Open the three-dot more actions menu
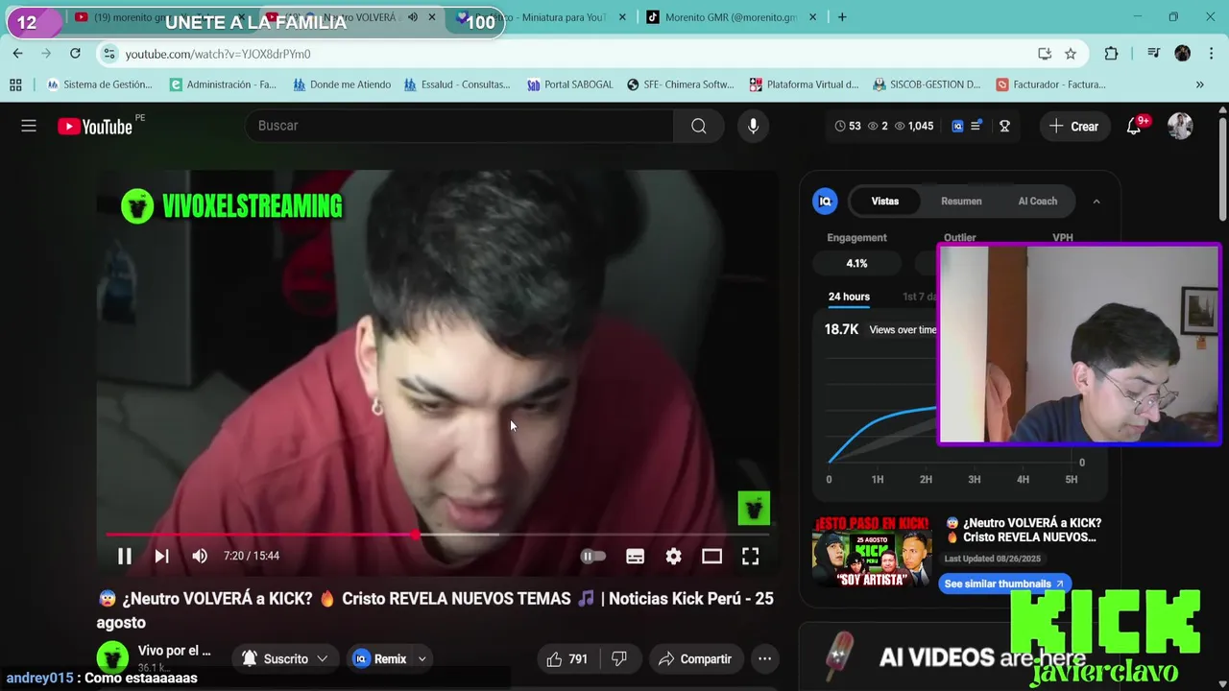1229x691 pixels. click(x=764, y=658)
